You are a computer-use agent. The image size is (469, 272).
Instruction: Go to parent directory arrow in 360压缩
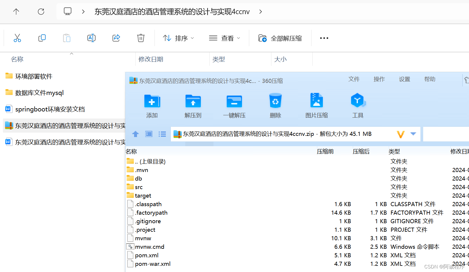coord(135,134)
